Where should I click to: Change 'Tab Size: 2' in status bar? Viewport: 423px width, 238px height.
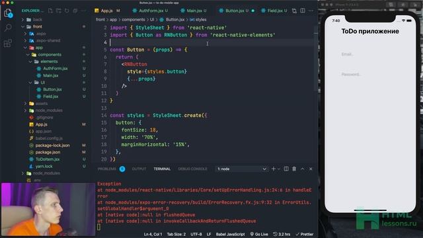176,234
